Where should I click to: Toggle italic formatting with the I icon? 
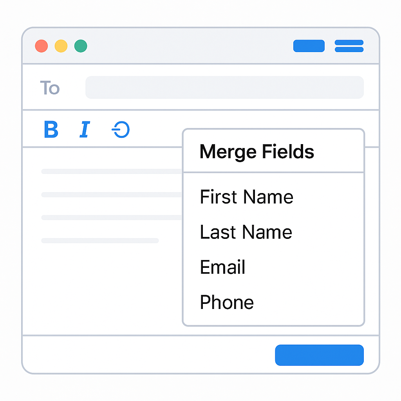[85, 130]
